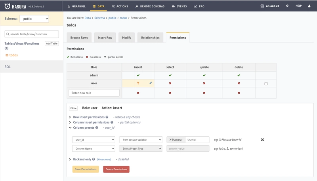This screenshot has width=317, height=181.
Task: Click Schema breadcrumb link
Action: pyautogui.click(x=99, y=18)
